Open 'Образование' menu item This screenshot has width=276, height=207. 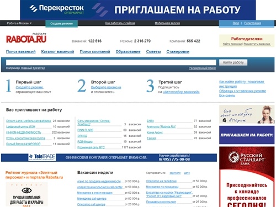coord(128,52)
